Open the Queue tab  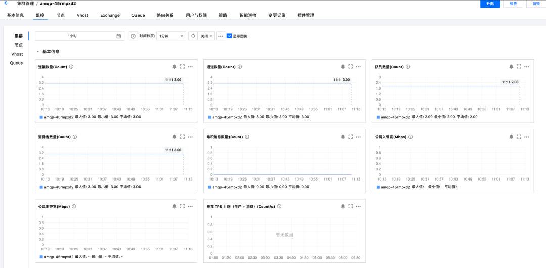click(x=138, y=15)
